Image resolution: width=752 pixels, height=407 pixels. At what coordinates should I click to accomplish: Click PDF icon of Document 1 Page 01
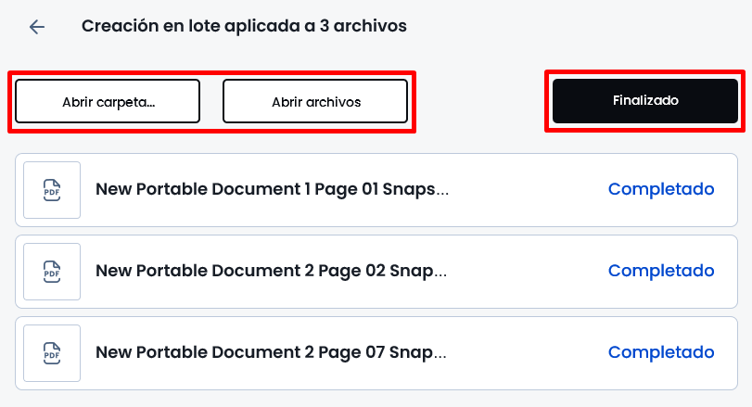tap(52, 190)
